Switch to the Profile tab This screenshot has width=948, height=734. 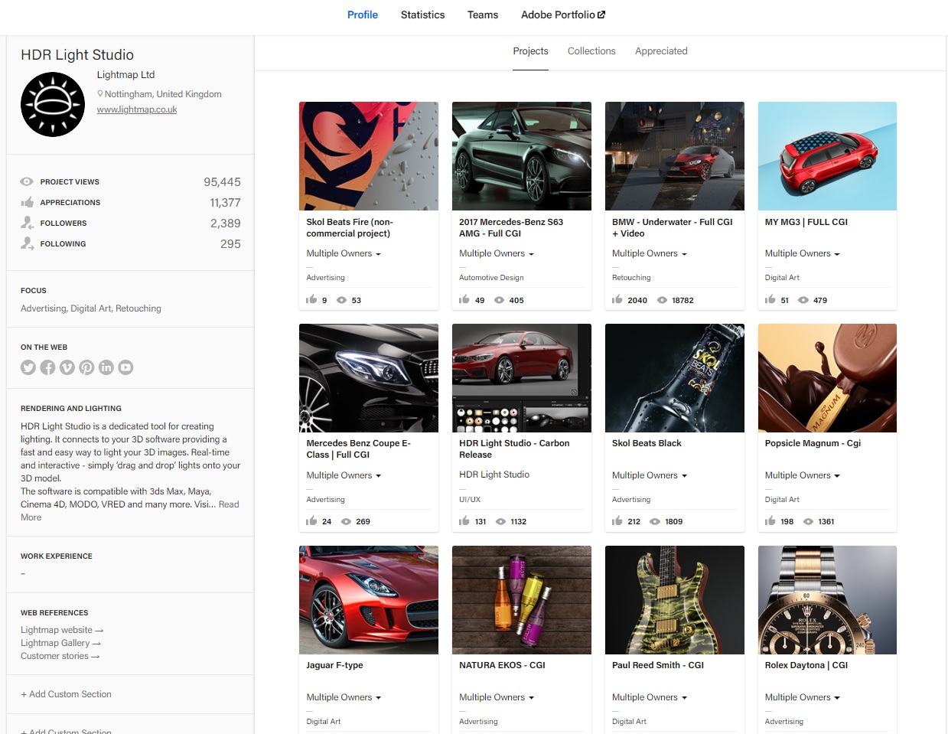[x=363, y=15]
